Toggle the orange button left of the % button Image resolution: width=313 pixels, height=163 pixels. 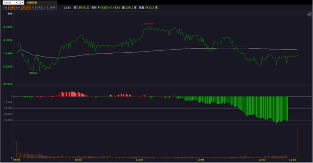23,7
